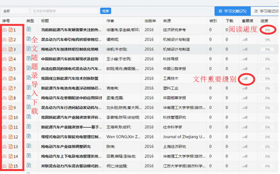Viewport: 280px width, 174px height.
Task: Click the cloud download icon in row 10
Action: [x=5, y=118]
